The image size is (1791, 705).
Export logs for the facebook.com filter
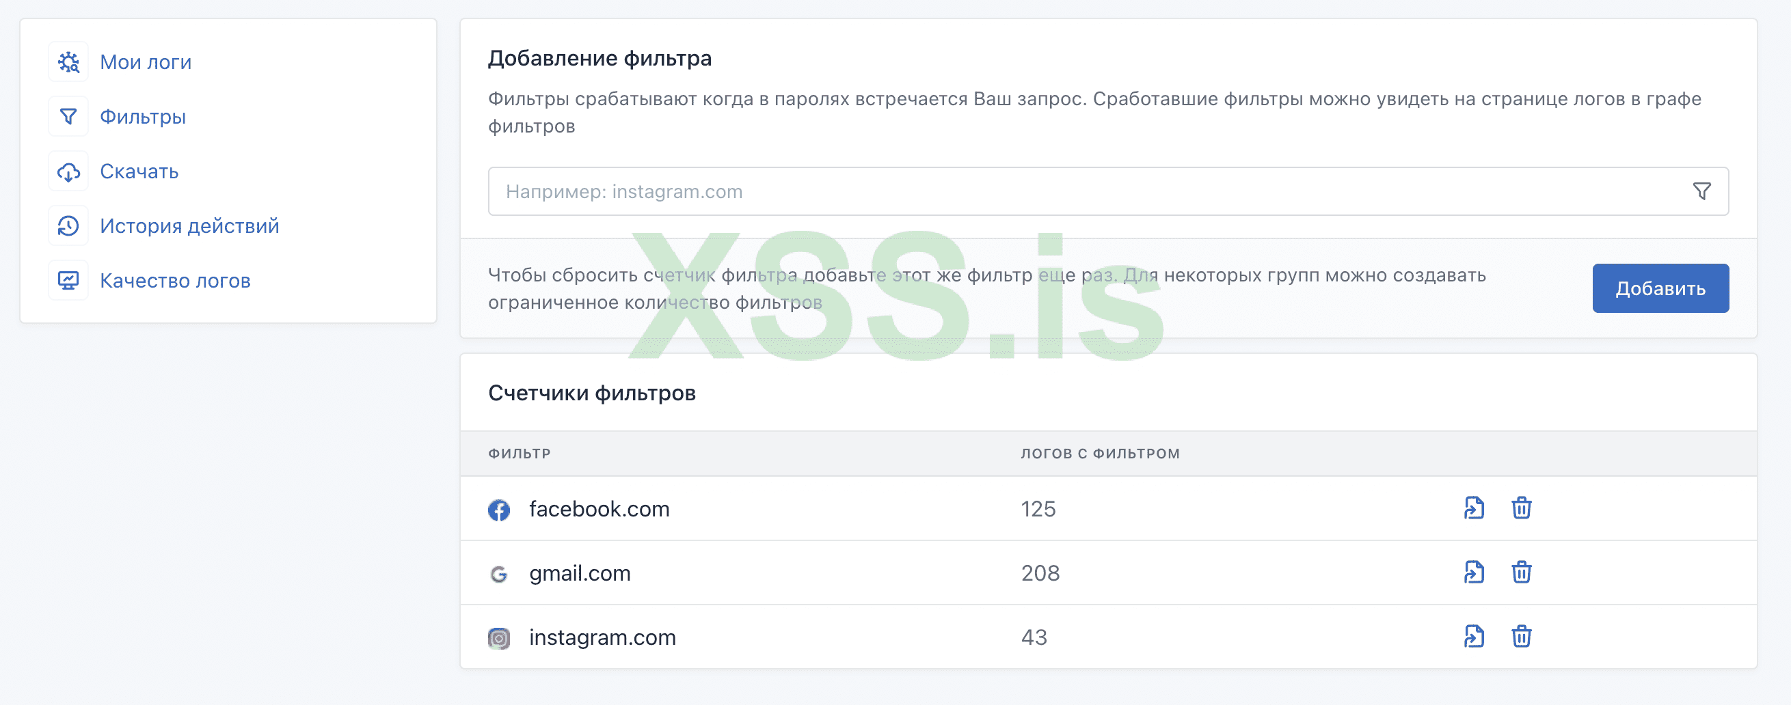point(1474,508)
